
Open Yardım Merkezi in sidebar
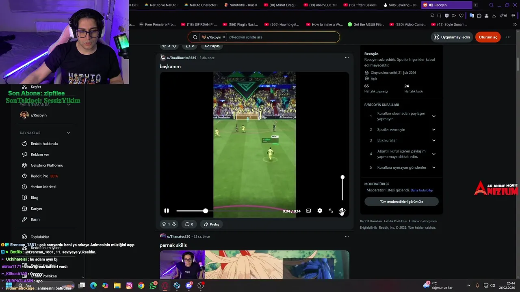[43, 187]
